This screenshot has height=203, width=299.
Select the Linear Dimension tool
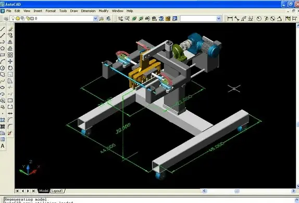pyautogui.click(x=230, y=19)
